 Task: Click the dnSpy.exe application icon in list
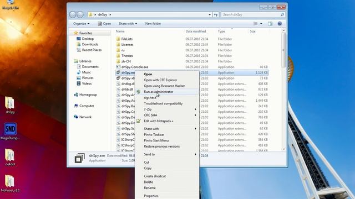click(118, 72)
